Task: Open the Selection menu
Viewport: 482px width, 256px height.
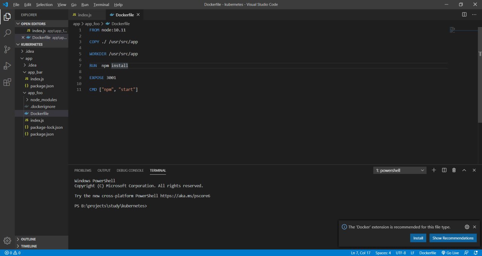Action: [x=44, y=5]
